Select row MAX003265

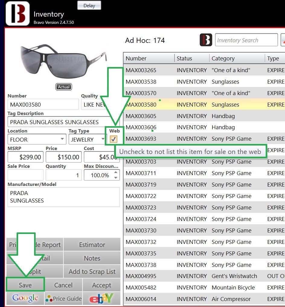pyautogui.click(x=204, y=70)
